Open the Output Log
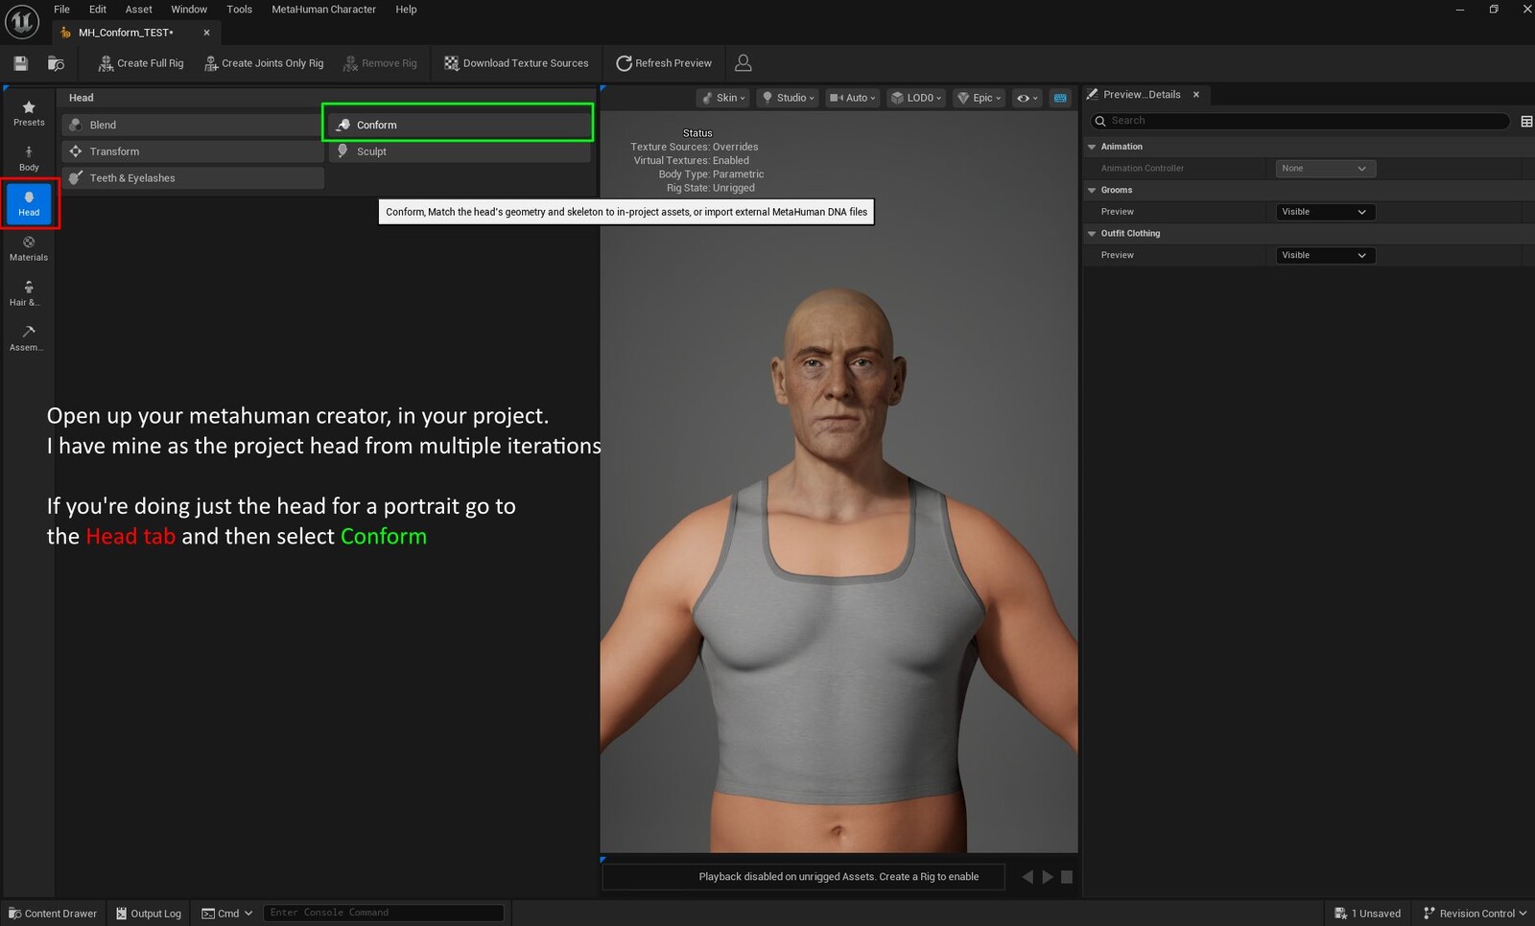This screenshot has height=926, width=1535. coord(149,914)
